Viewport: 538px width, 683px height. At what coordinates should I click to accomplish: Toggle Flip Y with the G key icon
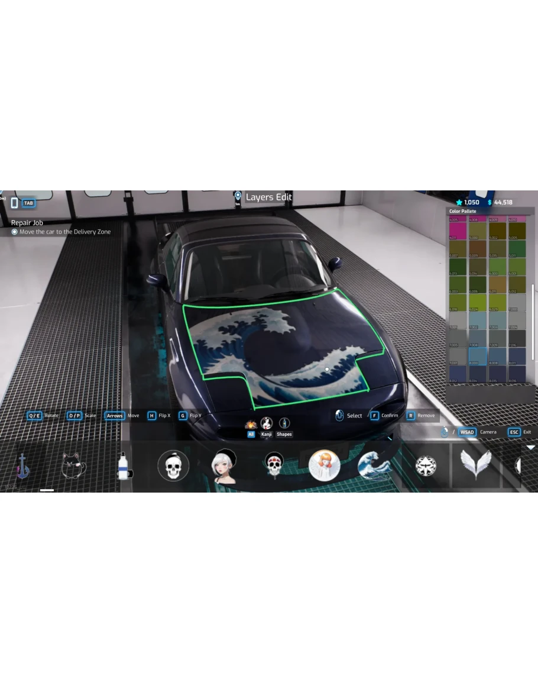click(x=183, y=416)
